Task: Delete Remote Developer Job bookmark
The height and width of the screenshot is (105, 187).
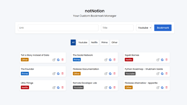Action: point(114,88)
